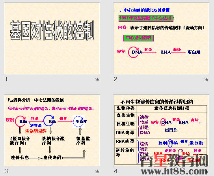Image resolution: width=214 pixels, height=176 pixels.
Task: Click the 生物种类 table header on slide 4
Action: 126,108
